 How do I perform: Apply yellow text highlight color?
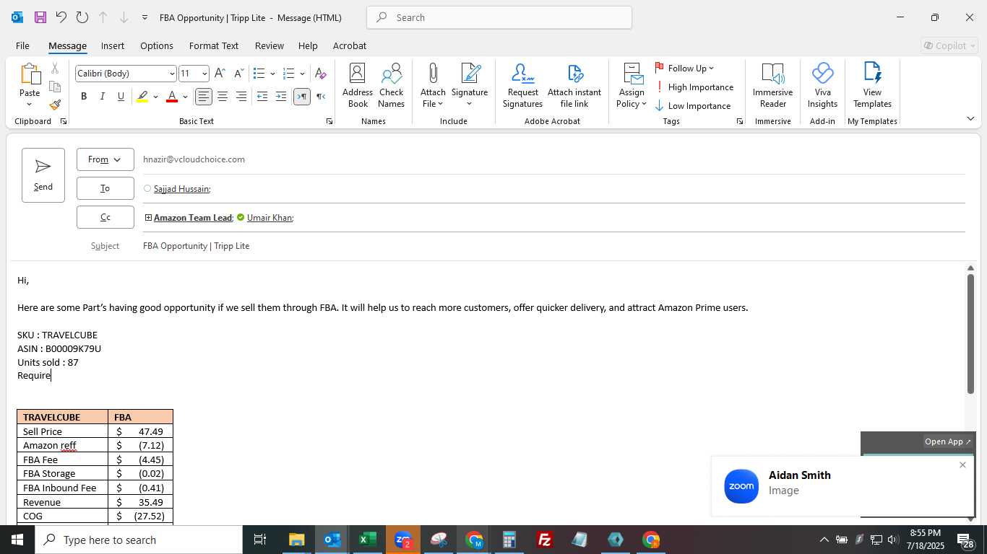click(x=143, y=97)
